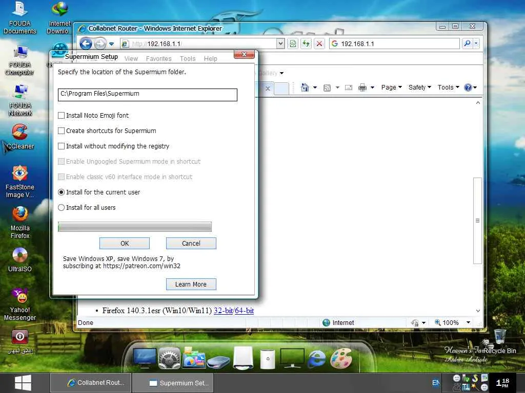Click the scroll up arrow in IE
Image resolution: width=525 pixels, height=393 pixels.
click(x=478, y=102)
